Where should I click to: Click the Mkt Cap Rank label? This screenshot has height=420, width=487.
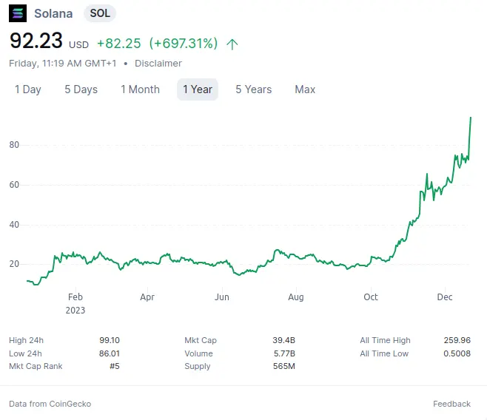pyautogui.click(x=36, y=366)
